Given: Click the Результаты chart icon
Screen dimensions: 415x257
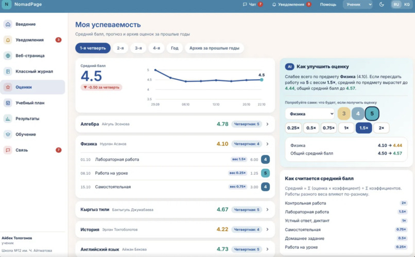Looking at the screenshot, I should coord(8,119).
